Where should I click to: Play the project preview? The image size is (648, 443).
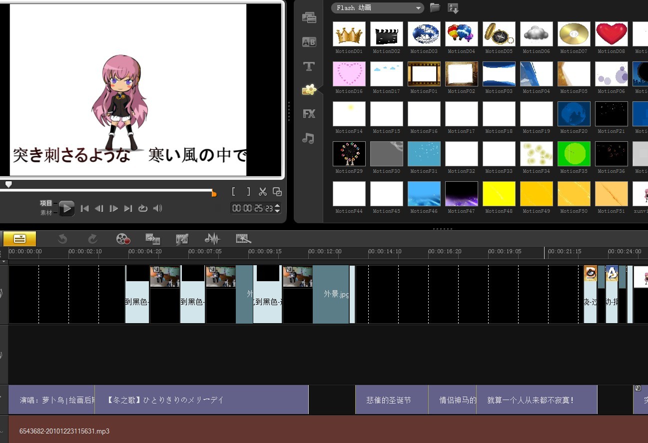click(66, 208)
